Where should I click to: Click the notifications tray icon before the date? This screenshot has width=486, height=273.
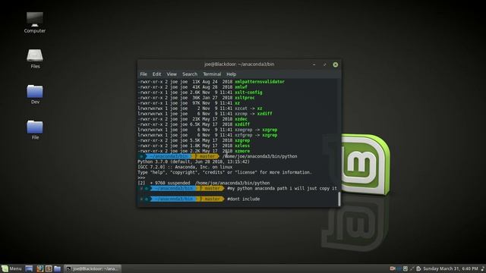point(418,268)
